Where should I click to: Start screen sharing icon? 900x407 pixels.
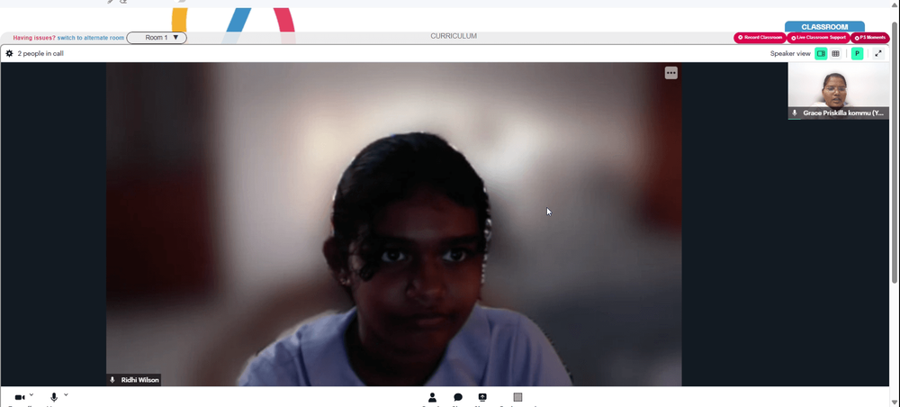(x=482, y=397)
